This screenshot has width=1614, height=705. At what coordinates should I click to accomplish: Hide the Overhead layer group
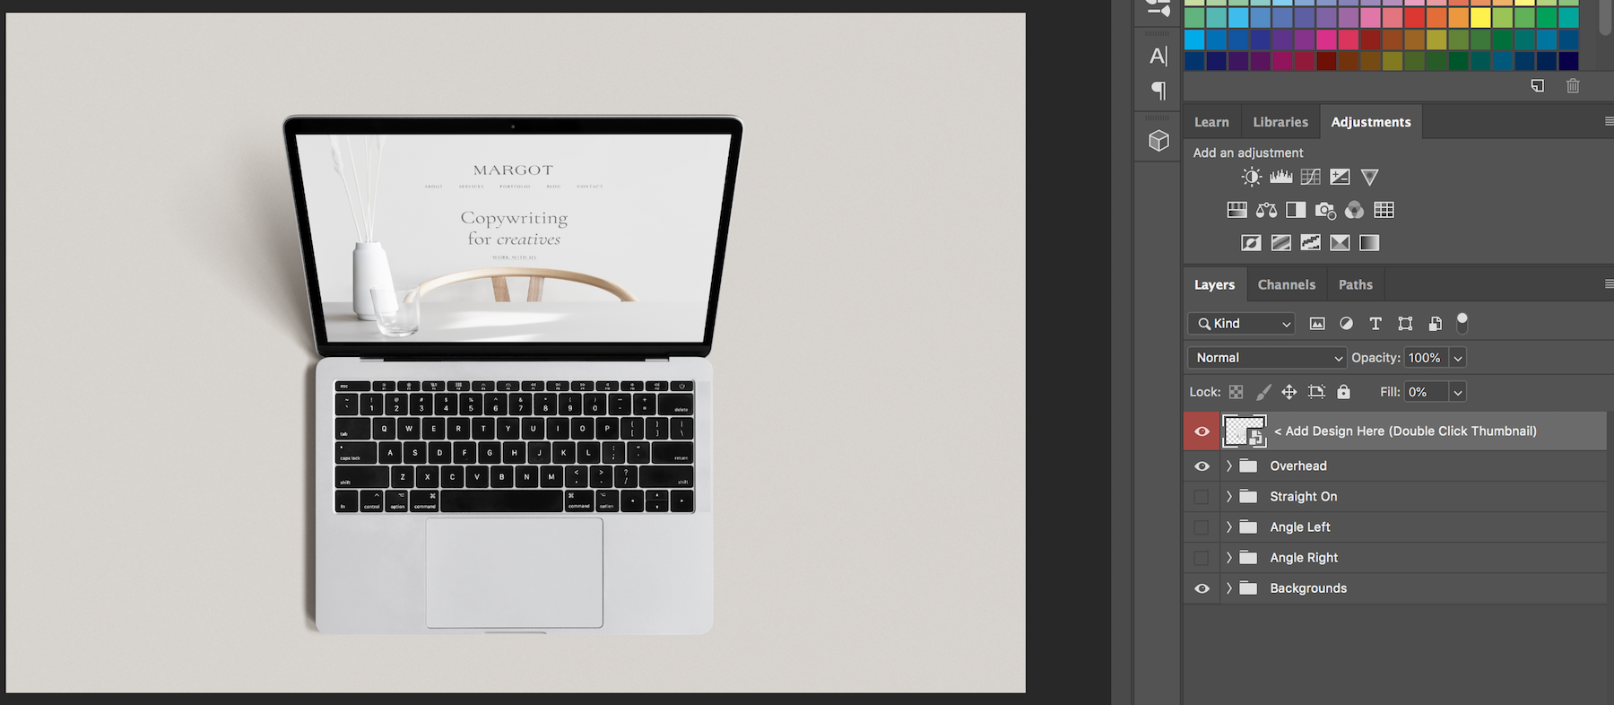(x=1202, y=466)
